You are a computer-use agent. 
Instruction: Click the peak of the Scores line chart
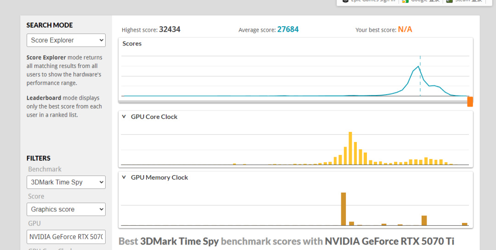pos(418,67)
